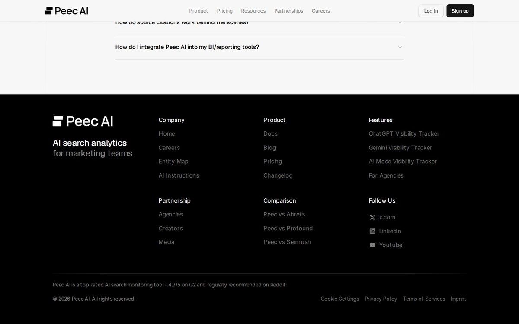This screenshot has height=324, width=519.
Task: Click the 2026 copyright notice
Action: coord(94,299)
